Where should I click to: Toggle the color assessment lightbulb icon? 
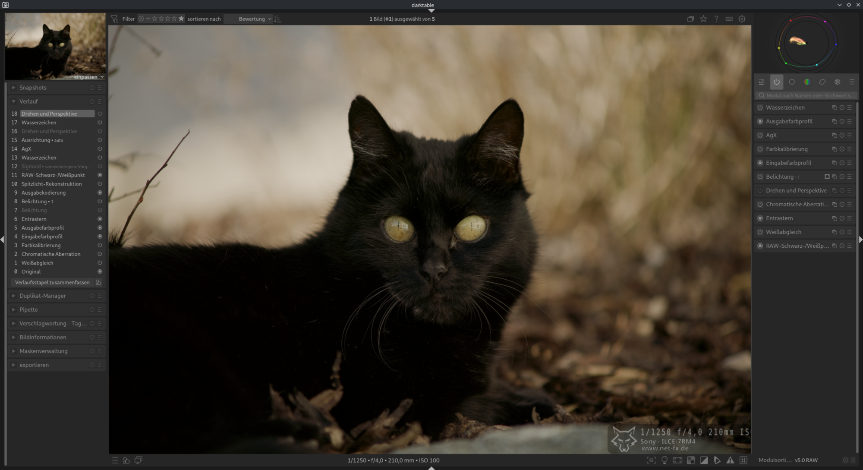coord(665,460)
